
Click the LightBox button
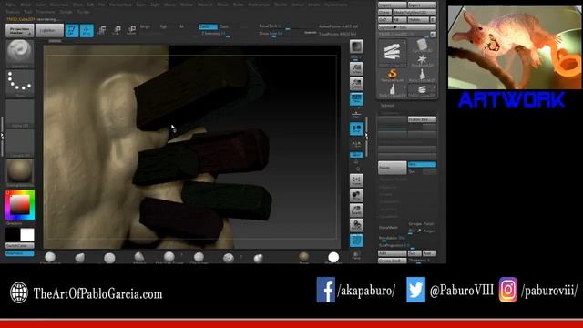click(49, 30)
